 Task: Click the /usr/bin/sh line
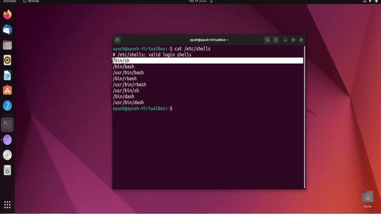click(x=126, y=90)
